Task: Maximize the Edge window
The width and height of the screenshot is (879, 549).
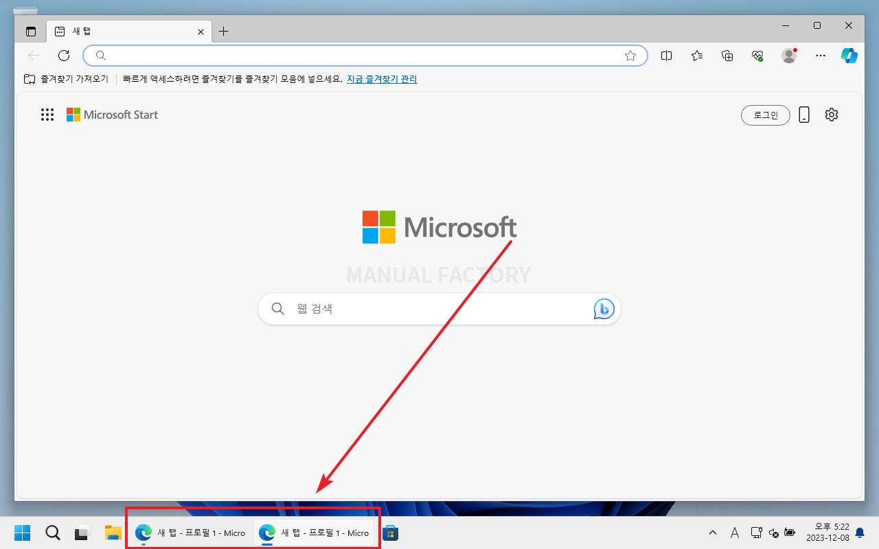Action: pos(817,25)
